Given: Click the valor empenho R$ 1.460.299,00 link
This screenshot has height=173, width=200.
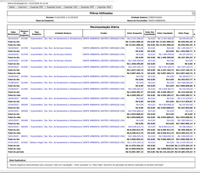Looking at the screenshot, I should tap(135, 61).
